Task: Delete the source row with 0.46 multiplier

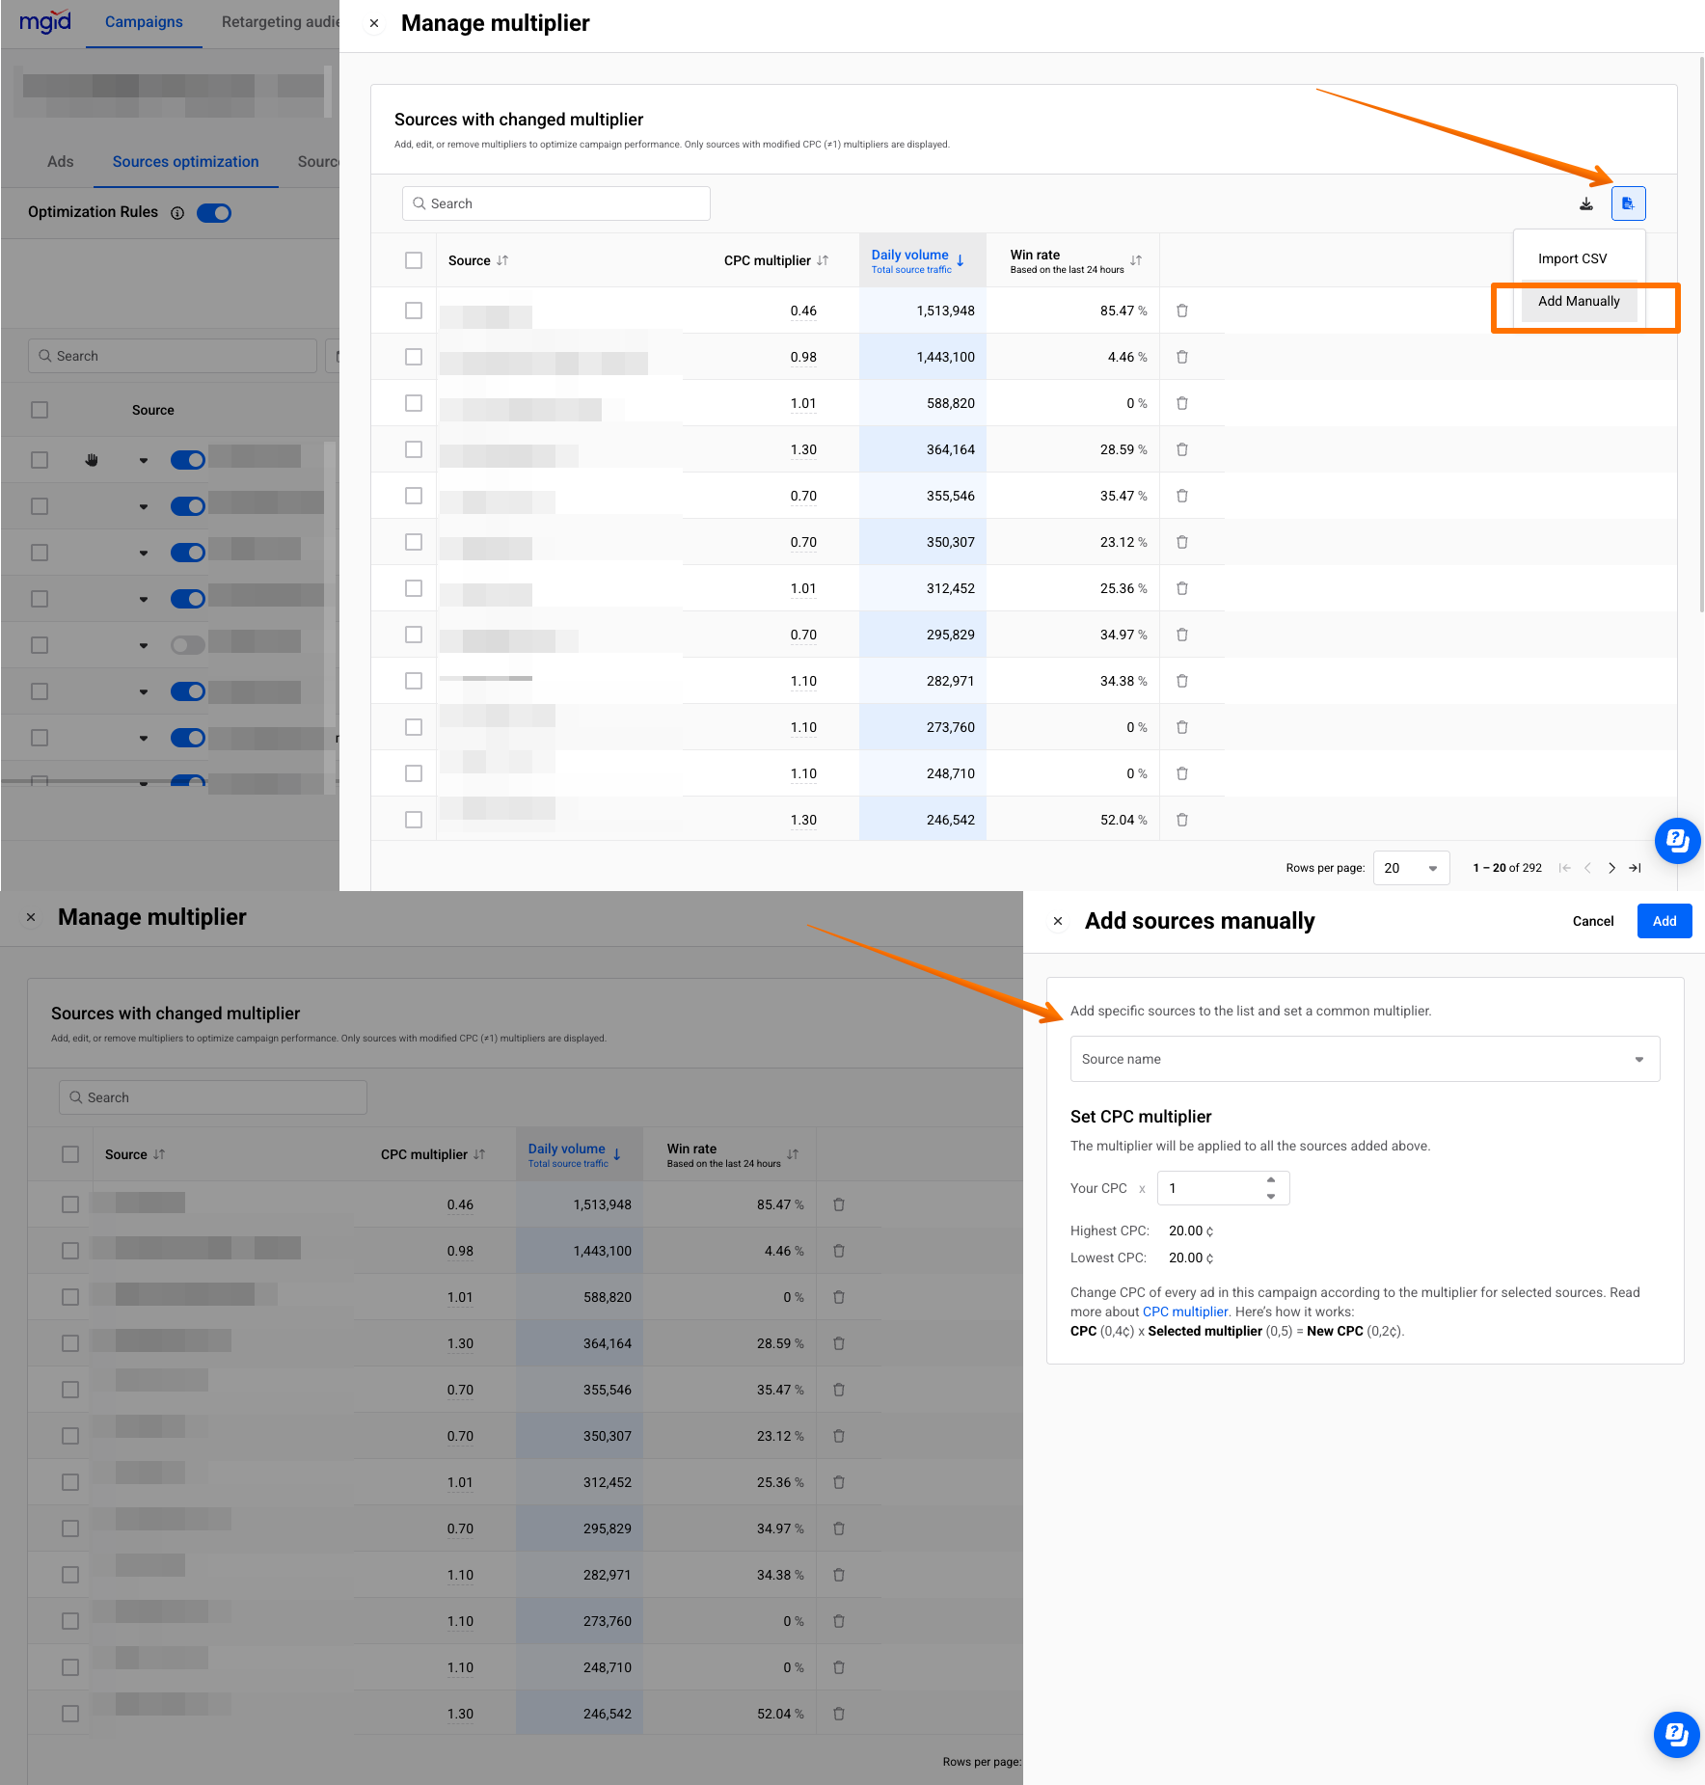Action: [1181, 311]
